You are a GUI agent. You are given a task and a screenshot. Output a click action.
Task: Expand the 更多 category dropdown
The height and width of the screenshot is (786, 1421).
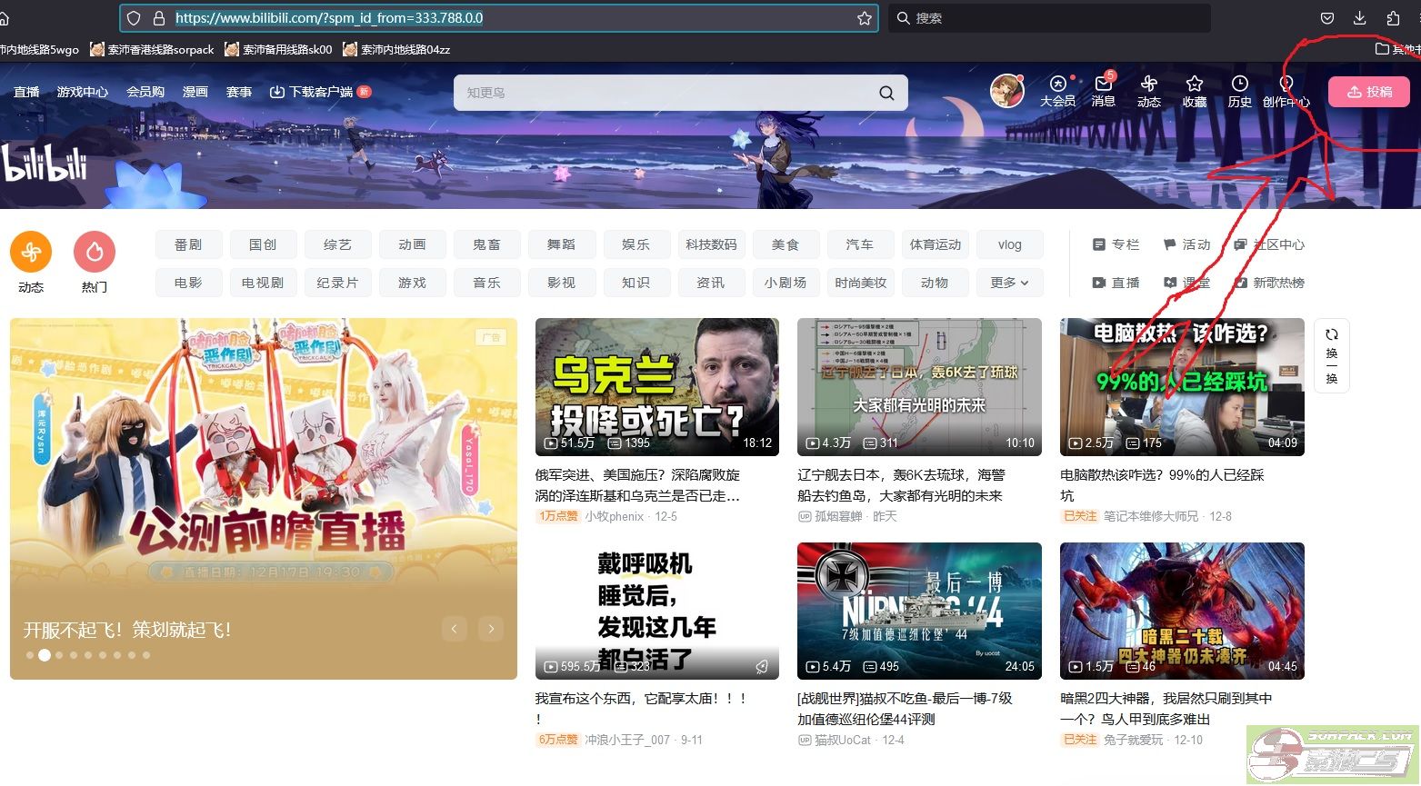click(1009, 283)
